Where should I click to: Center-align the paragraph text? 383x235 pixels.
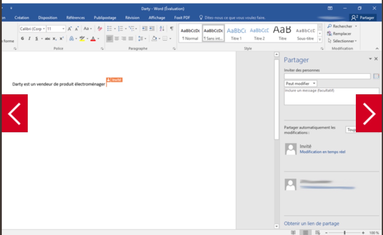click(x=117, y=39)
